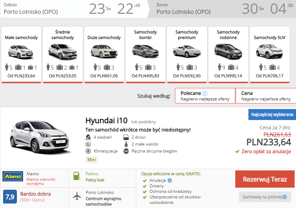Select the Samochody rodzinne category card
This screenshot has width=296, height=208.
[228, 55]
